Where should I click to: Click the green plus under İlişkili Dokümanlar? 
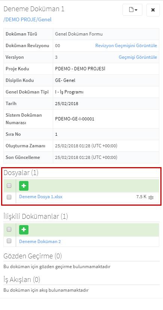(x=24, y=230)
